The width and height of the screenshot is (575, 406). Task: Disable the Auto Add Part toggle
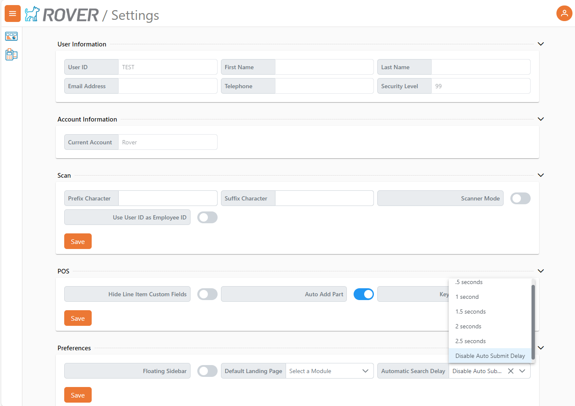[364, 294]
